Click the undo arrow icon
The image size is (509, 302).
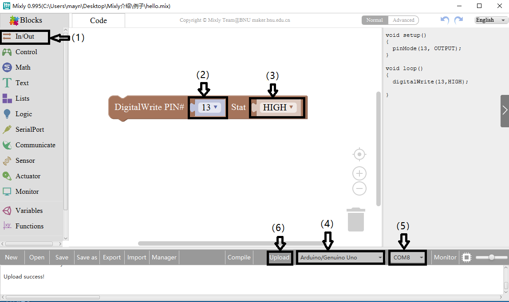pos(444,20)
